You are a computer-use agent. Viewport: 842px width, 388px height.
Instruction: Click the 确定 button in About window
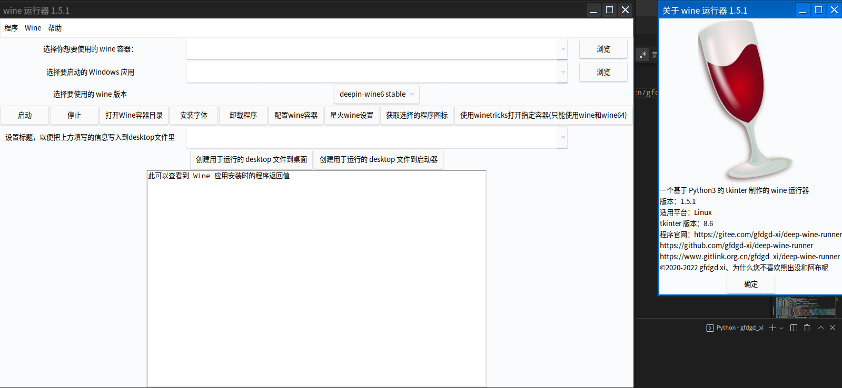[751, 284]
